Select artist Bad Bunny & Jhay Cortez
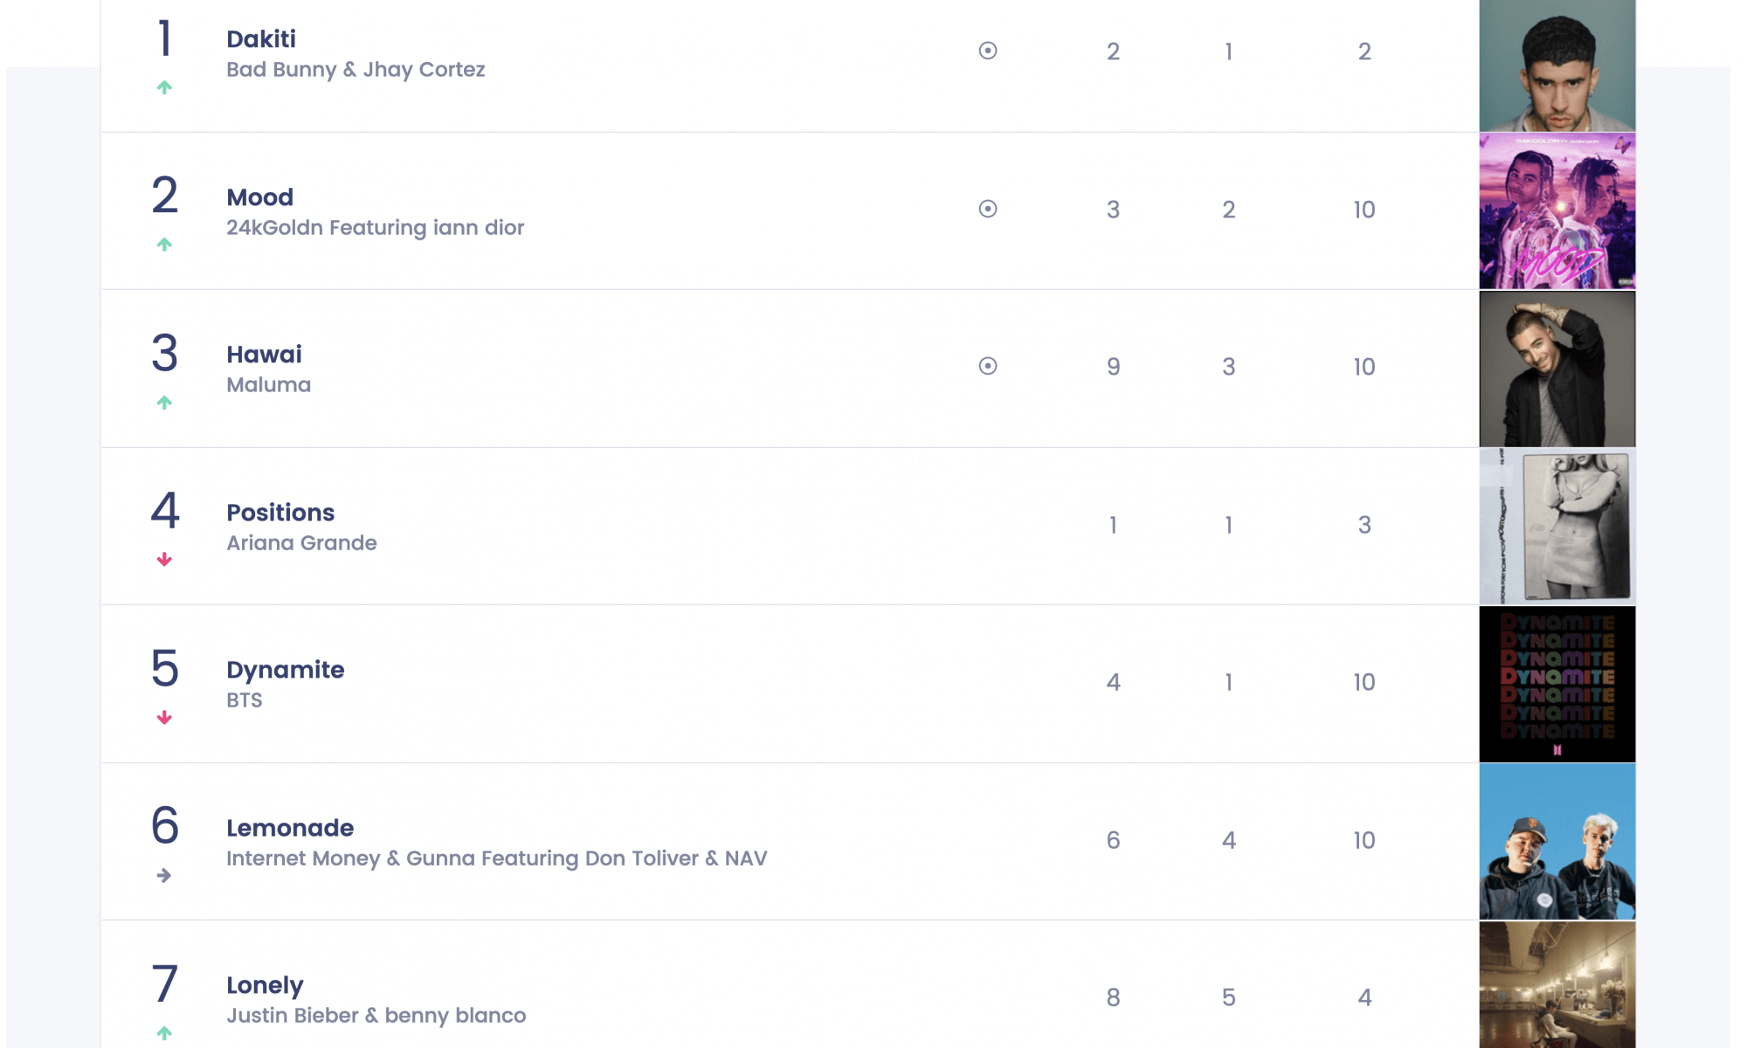Viewport: 1747px width, 1048px height. click(x=356, y=70)
